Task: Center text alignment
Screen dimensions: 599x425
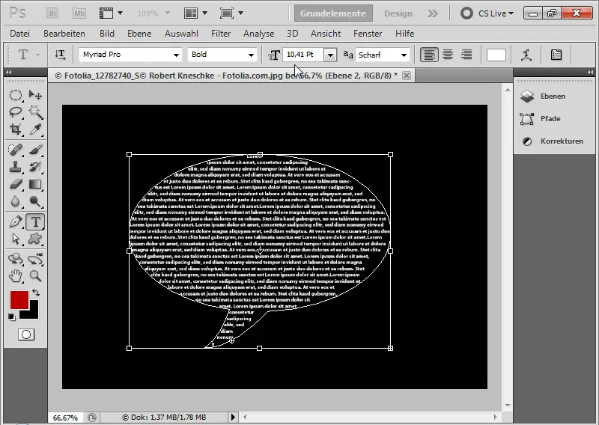Action: (x=448, y=55)
